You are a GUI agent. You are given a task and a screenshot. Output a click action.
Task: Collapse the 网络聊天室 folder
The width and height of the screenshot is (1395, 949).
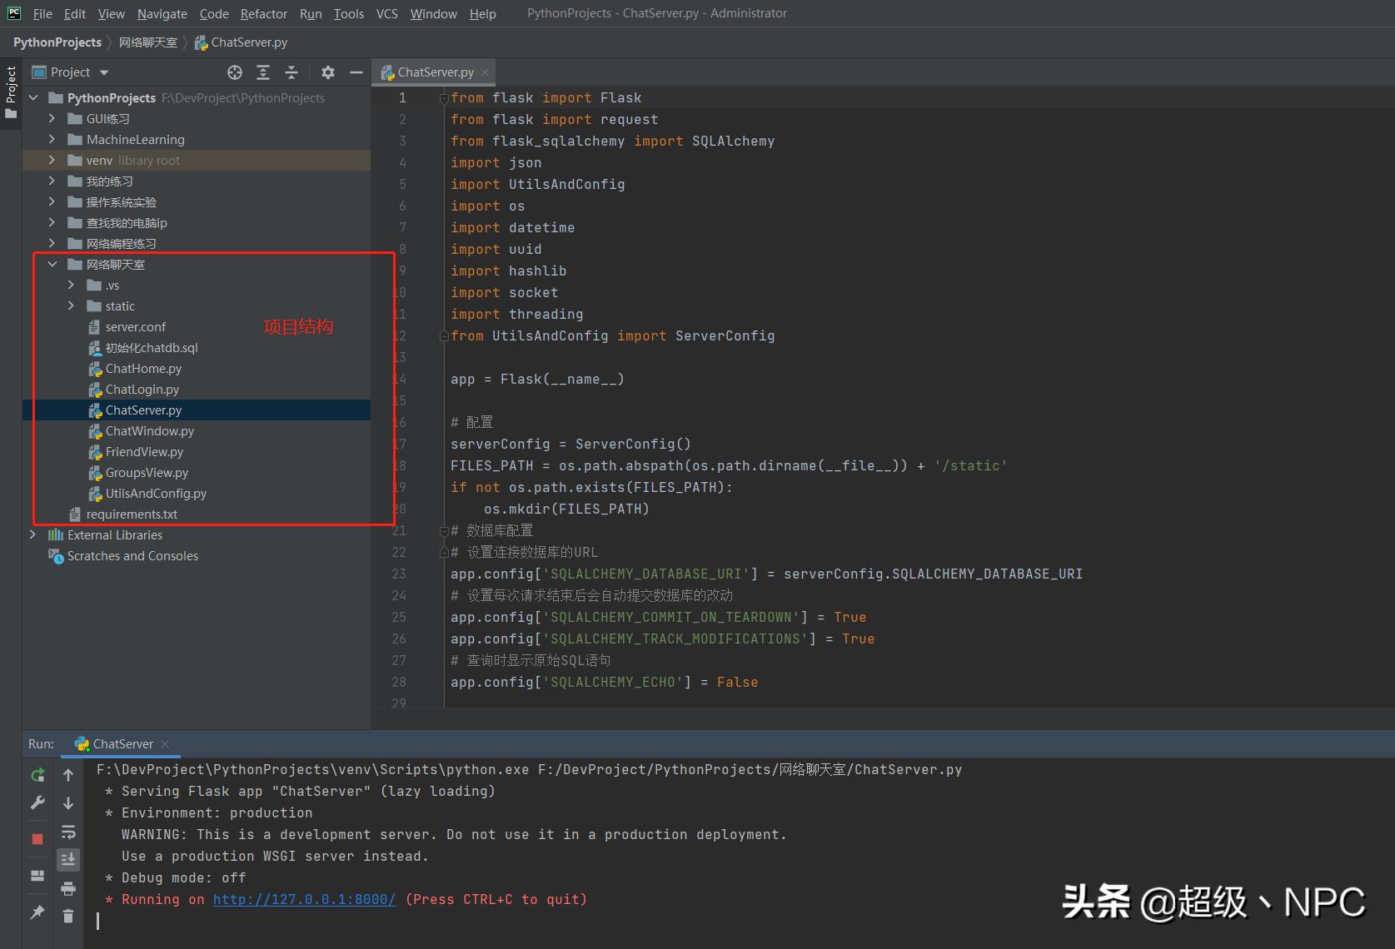coord(52,264)
